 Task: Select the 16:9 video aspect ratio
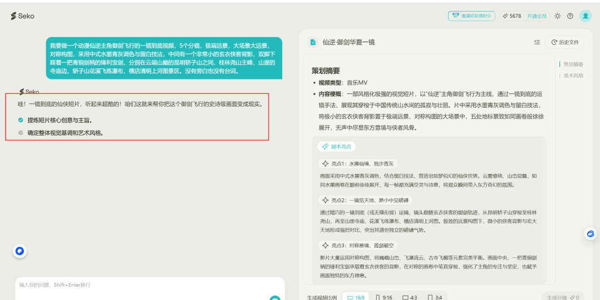click(x=356, y=297)
